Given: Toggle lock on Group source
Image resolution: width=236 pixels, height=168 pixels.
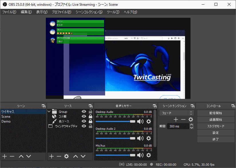Looking at the screenshot, I should click(x=91, y=111).
